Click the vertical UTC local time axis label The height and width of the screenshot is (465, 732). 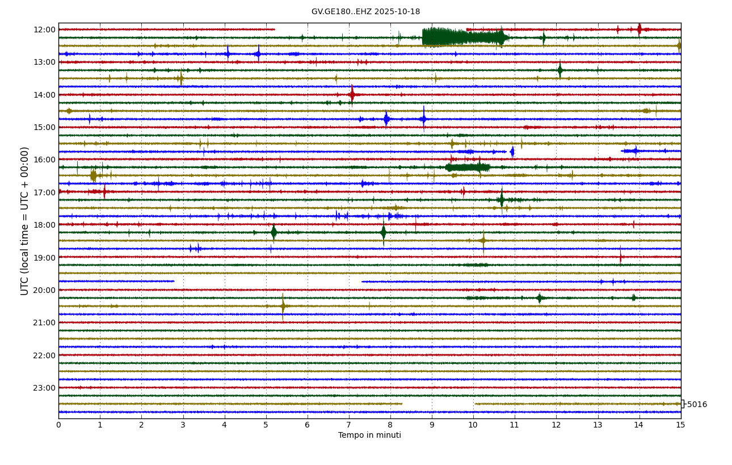click(x=25, y=221)
